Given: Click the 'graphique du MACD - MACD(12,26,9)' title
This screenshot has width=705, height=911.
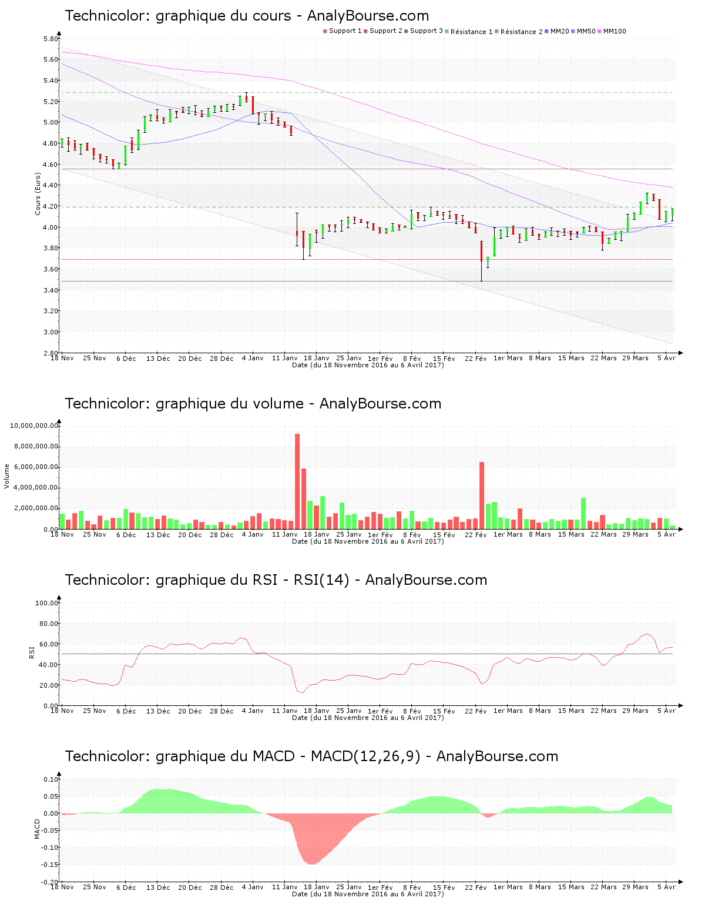Looking at the screenshot, I should (311, 756).
